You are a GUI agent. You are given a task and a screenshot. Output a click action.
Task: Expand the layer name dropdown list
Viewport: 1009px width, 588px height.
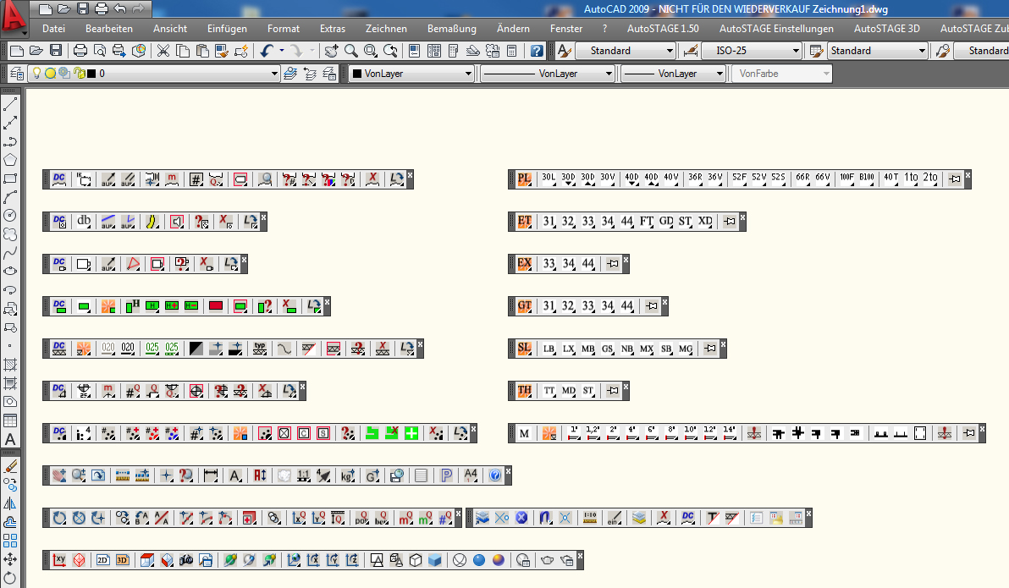273,74
